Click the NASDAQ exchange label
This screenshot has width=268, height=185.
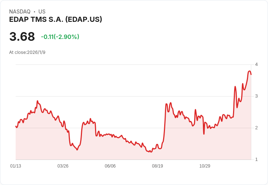[20, 12]
